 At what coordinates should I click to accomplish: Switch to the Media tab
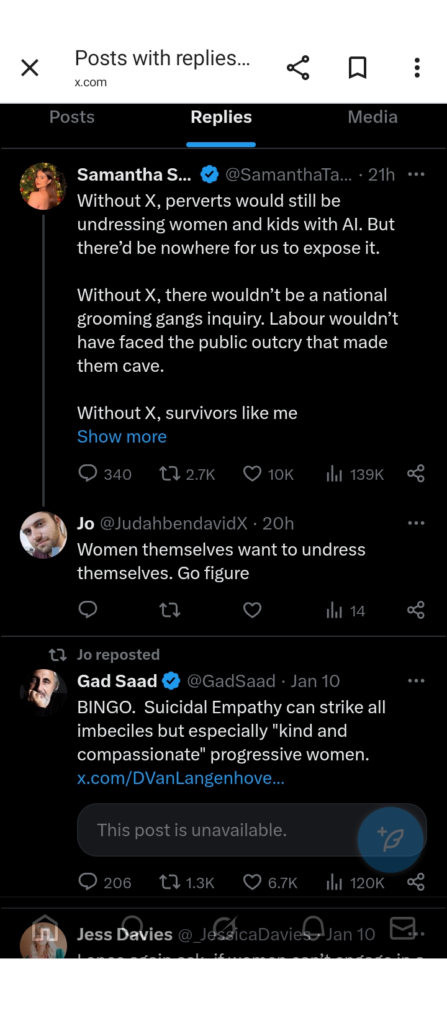372,117
